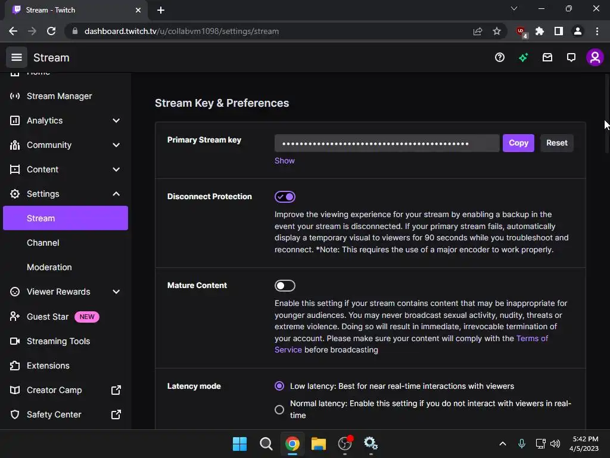
Task: Click the page vertical scrollbar
Action: click(x=607, y=113)
